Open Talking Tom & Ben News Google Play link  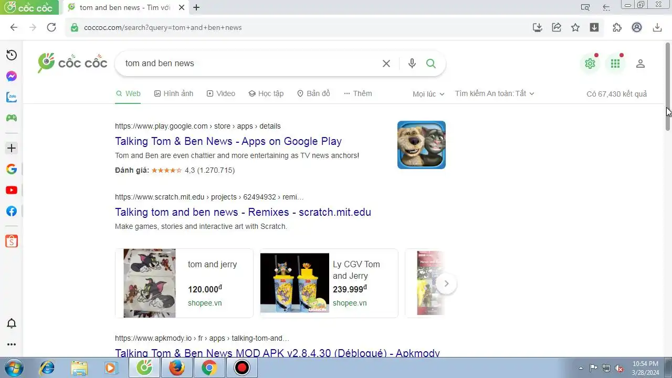[x=228, y=141]
